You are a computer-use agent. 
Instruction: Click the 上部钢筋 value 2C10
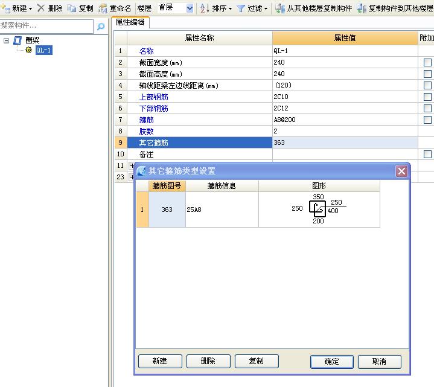click(345, 97)
